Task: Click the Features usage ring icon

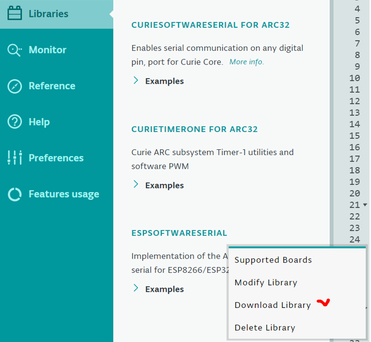Action: (x=15, y=194)
